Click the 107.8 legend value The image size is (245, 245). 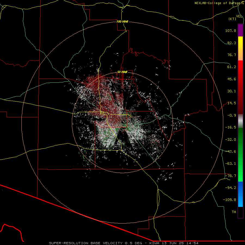click(x=231, y=30)
